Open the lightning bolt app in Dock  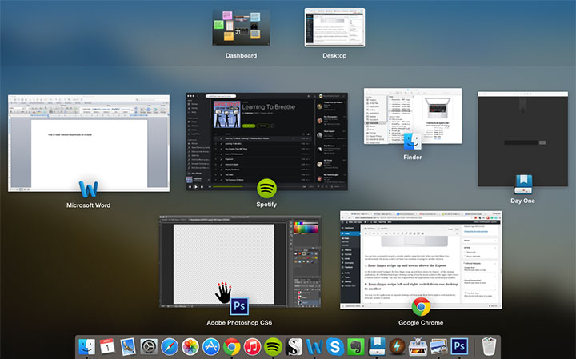[397, 346]
